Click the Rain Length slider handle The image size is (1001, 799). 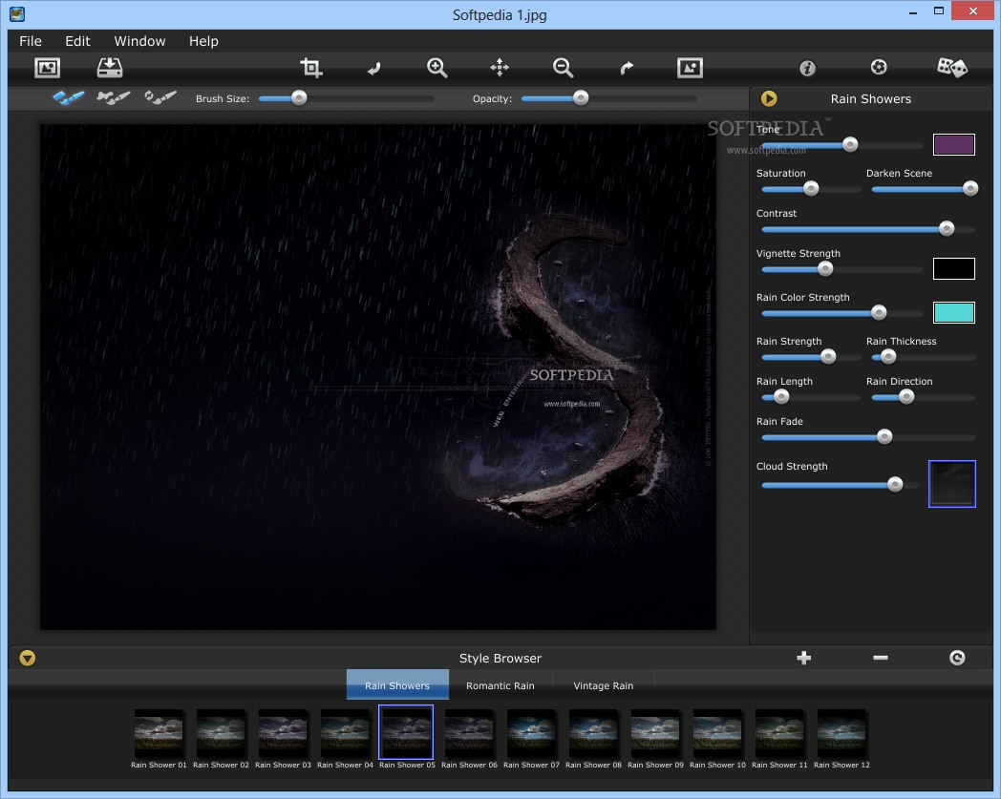[x=781, y=397]
